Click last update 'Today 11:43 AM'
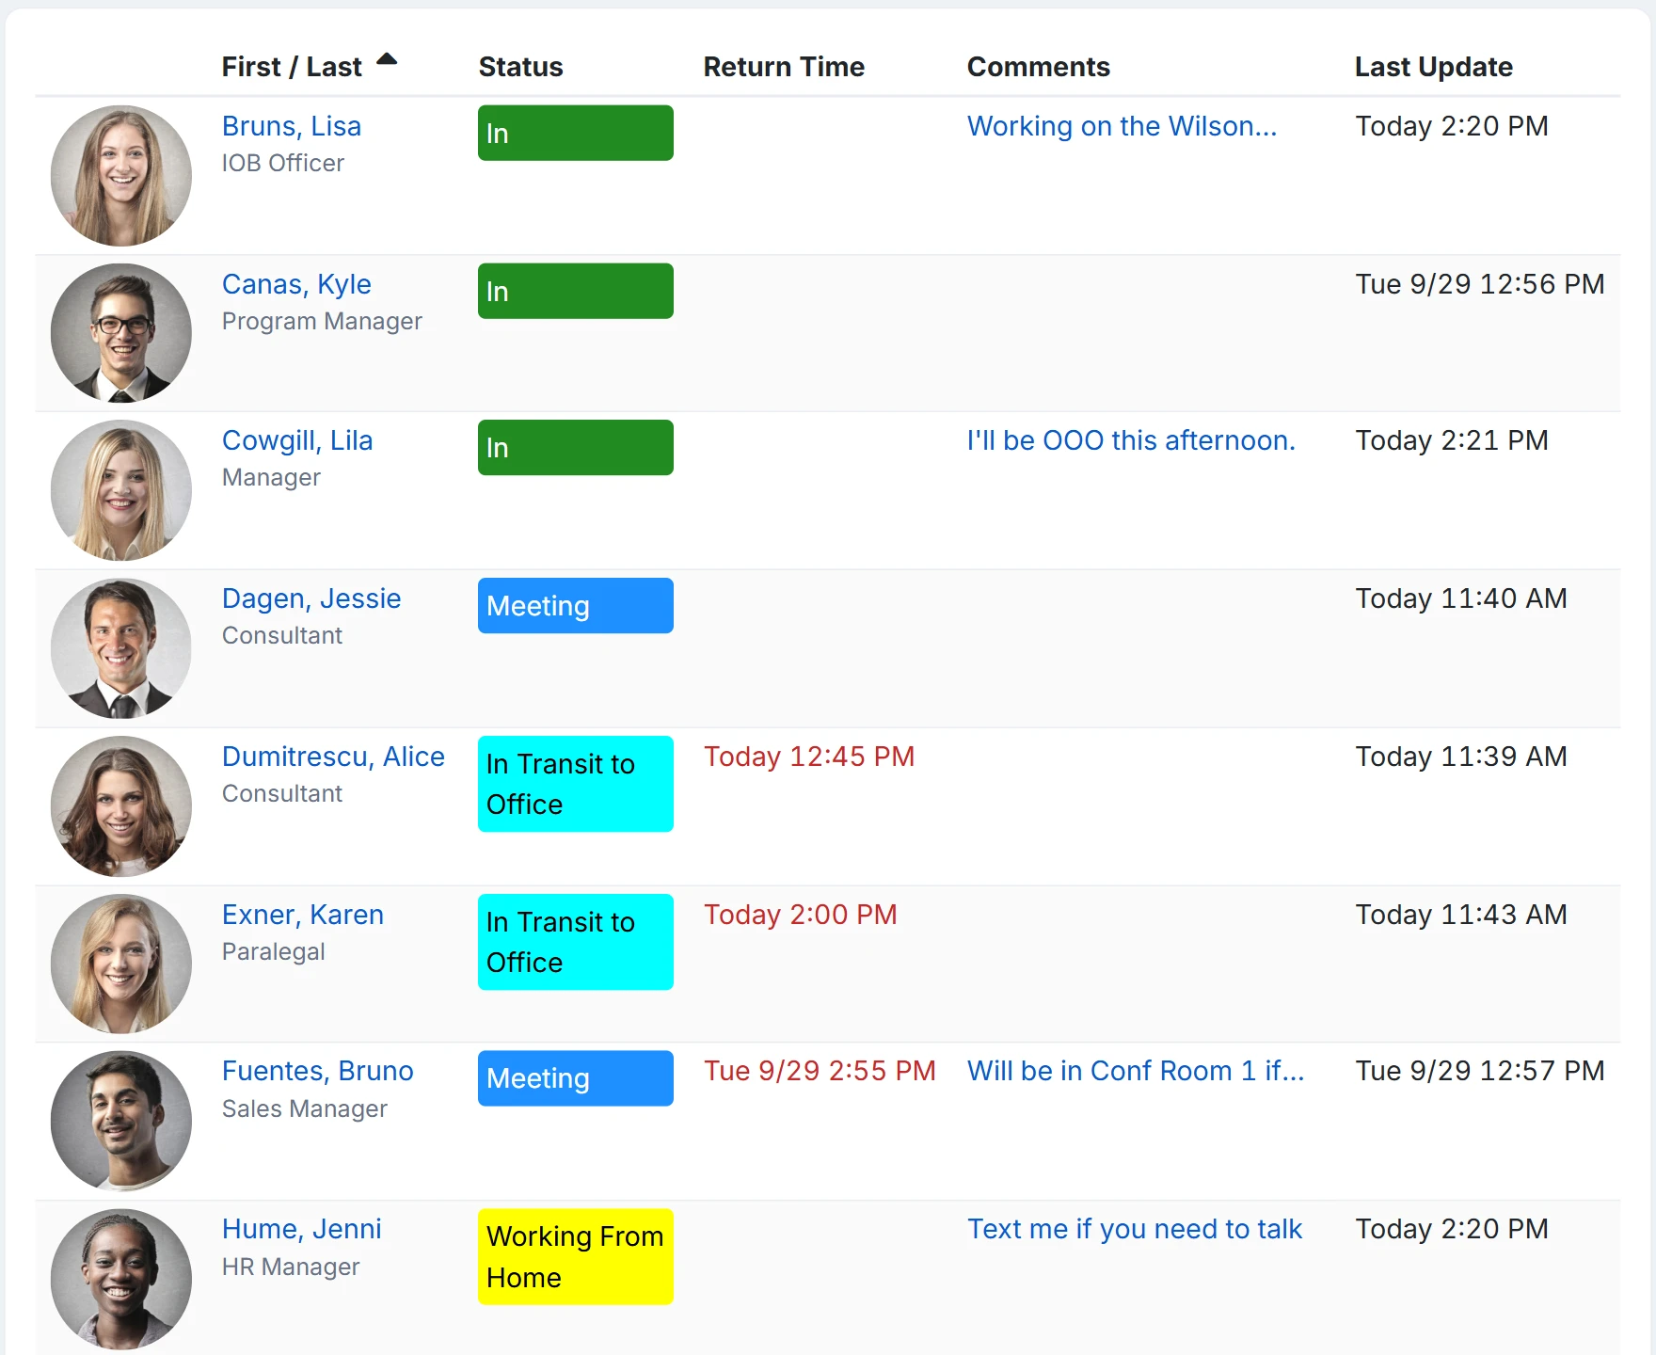The height and width of the screenshot is (1355, 1656). pos(1461,915)
